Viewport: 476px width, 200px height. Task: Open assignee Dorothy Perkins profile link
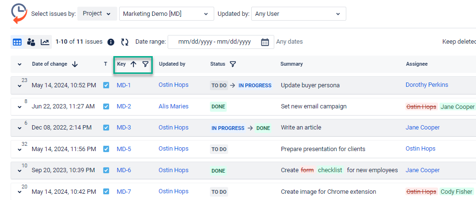click(427, 85)
